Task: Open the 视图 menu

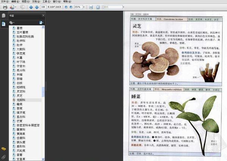Action: tap(26, 2)
